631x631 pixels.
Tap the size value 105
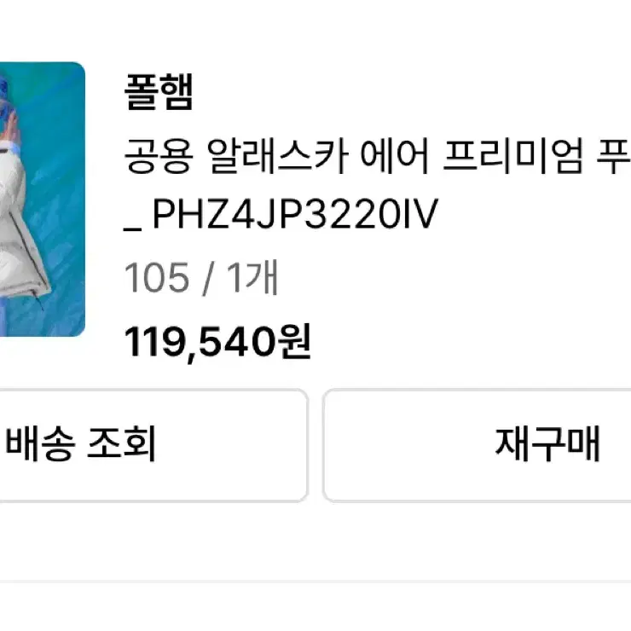157,277
